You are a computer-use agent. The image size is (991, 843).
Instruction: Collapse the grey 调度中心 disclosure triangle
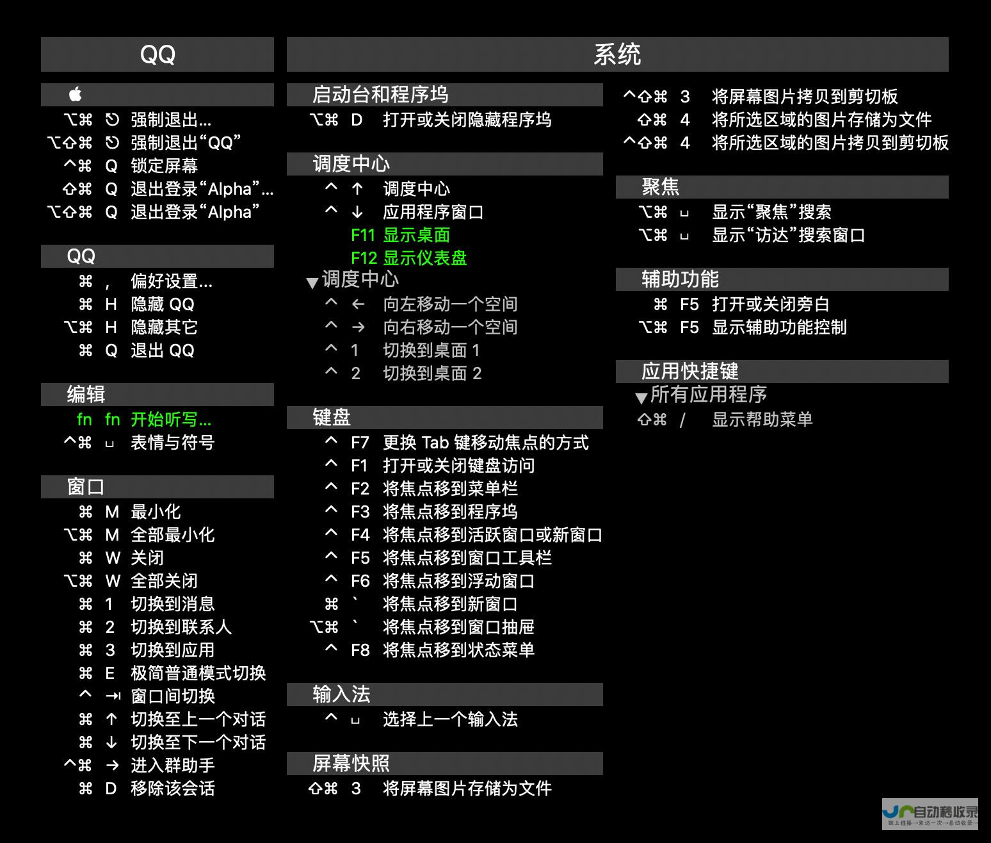pos(312,282)
